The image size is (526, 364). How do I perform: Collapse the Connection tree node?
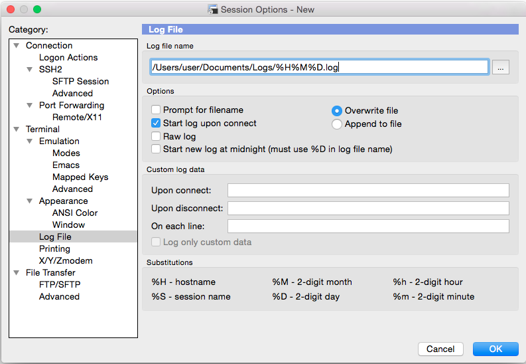click(x=16, y=45)
